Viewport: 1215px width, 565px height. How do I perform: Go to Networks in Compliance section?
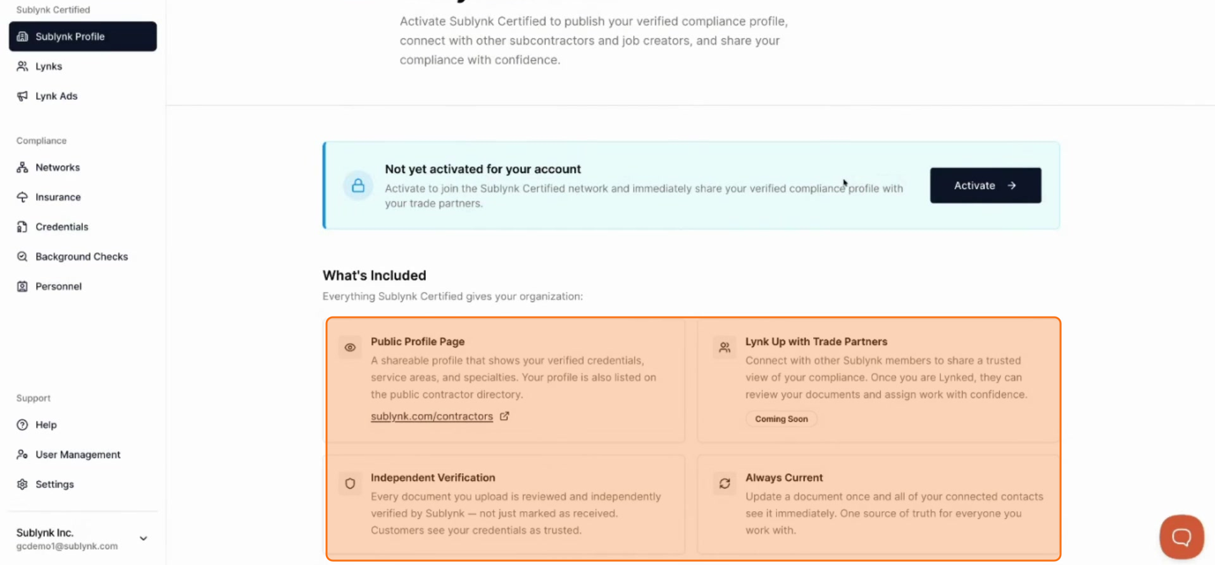pos(82,167)
